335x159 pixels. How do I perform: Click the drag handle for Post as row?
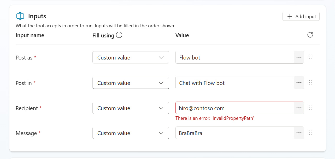pos(310,57)
